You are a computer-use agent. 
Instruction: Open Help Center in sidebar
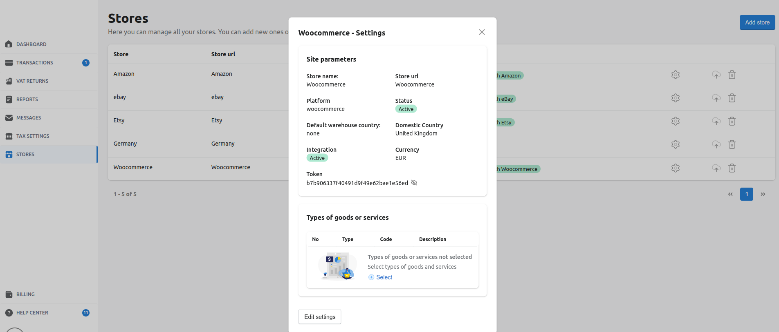tap(49, 312)
